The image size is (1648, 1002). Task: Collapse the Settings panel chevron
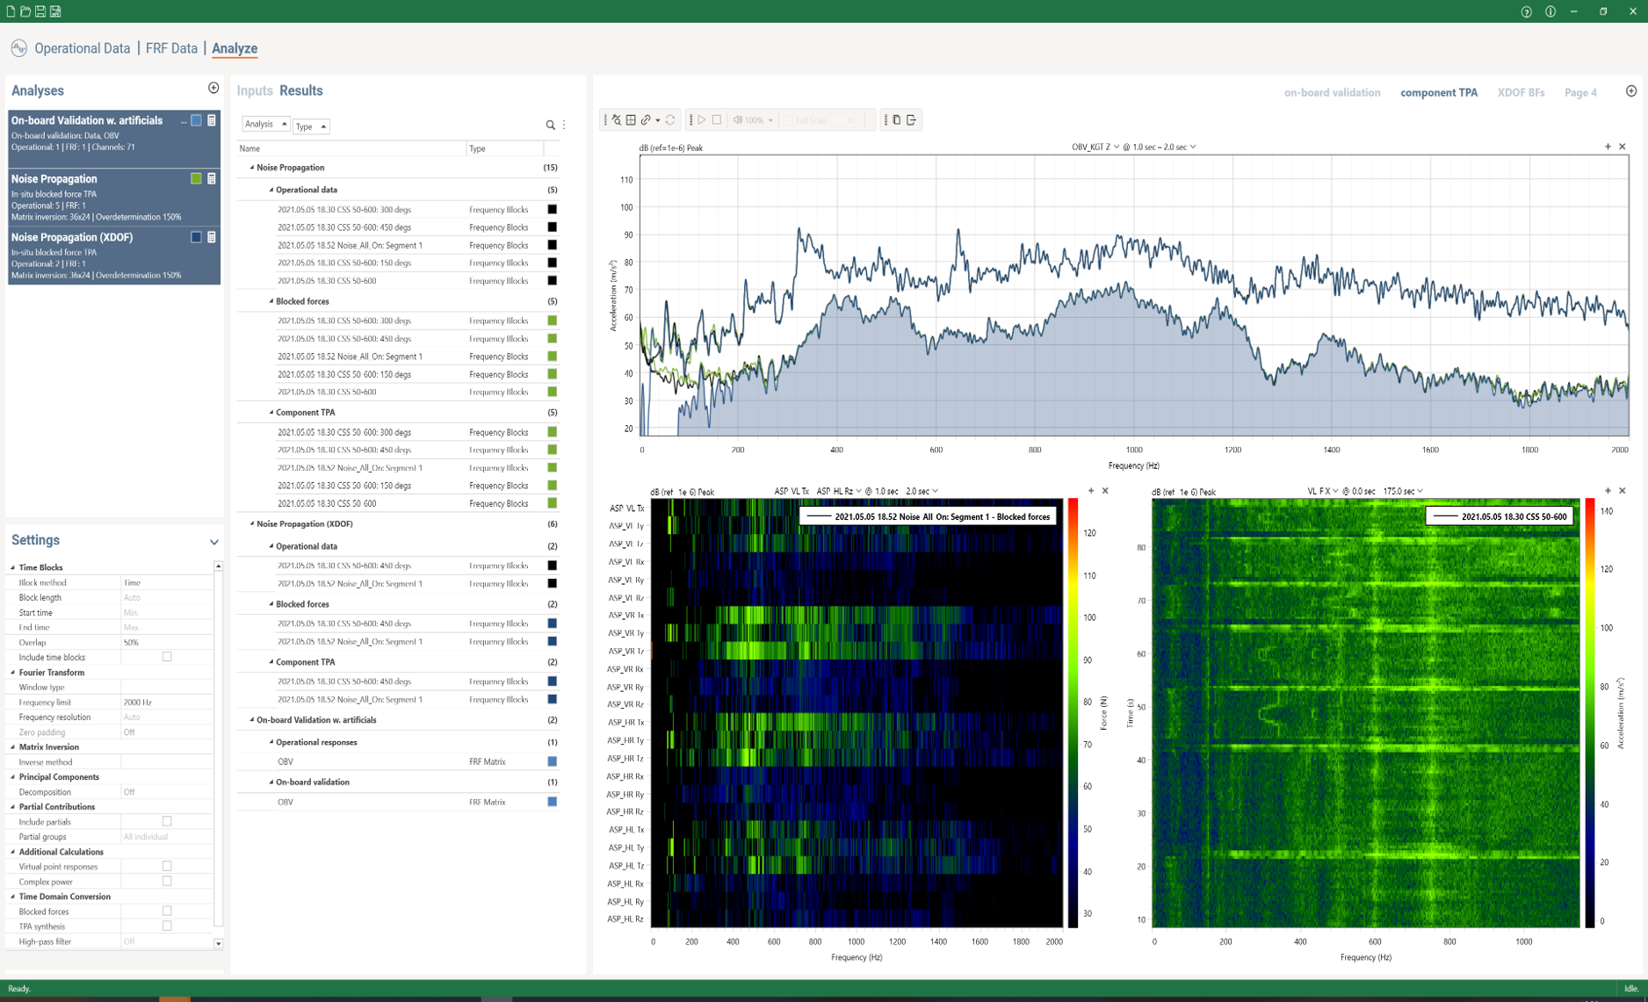pos(213,542)
